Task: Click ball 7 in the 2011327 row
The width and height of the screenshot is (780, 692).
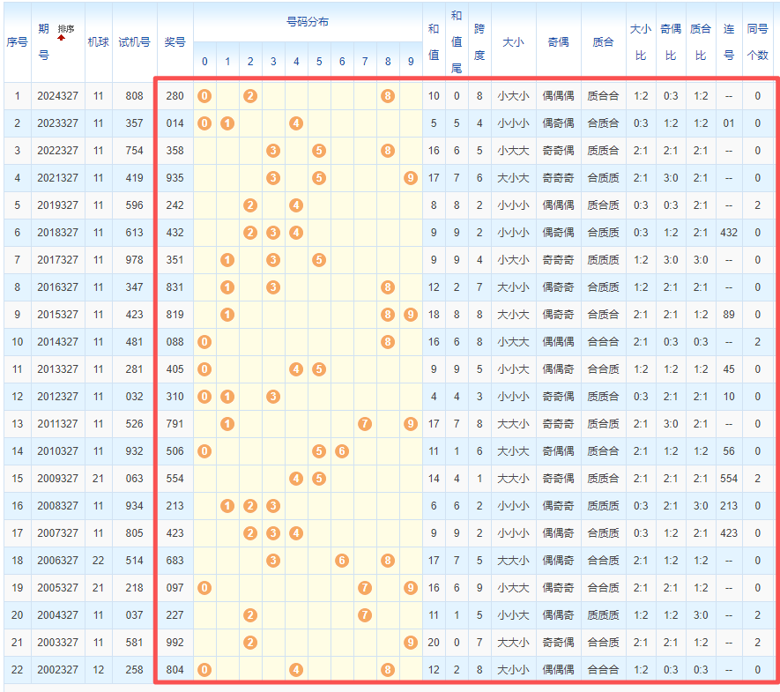Action: (365, 424)
